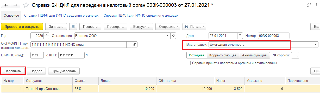320x99 pixels.
Task: Expand the Вид справок dropdown arrow
Action: [316, 44]
